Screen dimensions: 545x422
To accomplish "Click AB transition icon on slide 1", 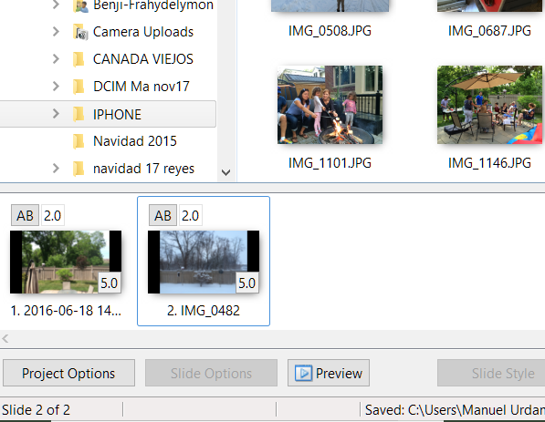I will click(25, 215).
